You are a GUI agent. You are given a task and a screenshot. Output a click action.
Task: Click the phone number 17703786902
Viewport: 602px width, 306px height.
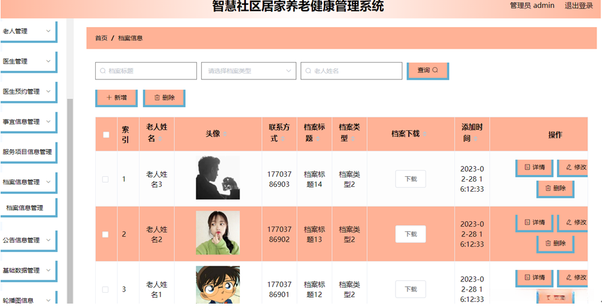(279, 234)
